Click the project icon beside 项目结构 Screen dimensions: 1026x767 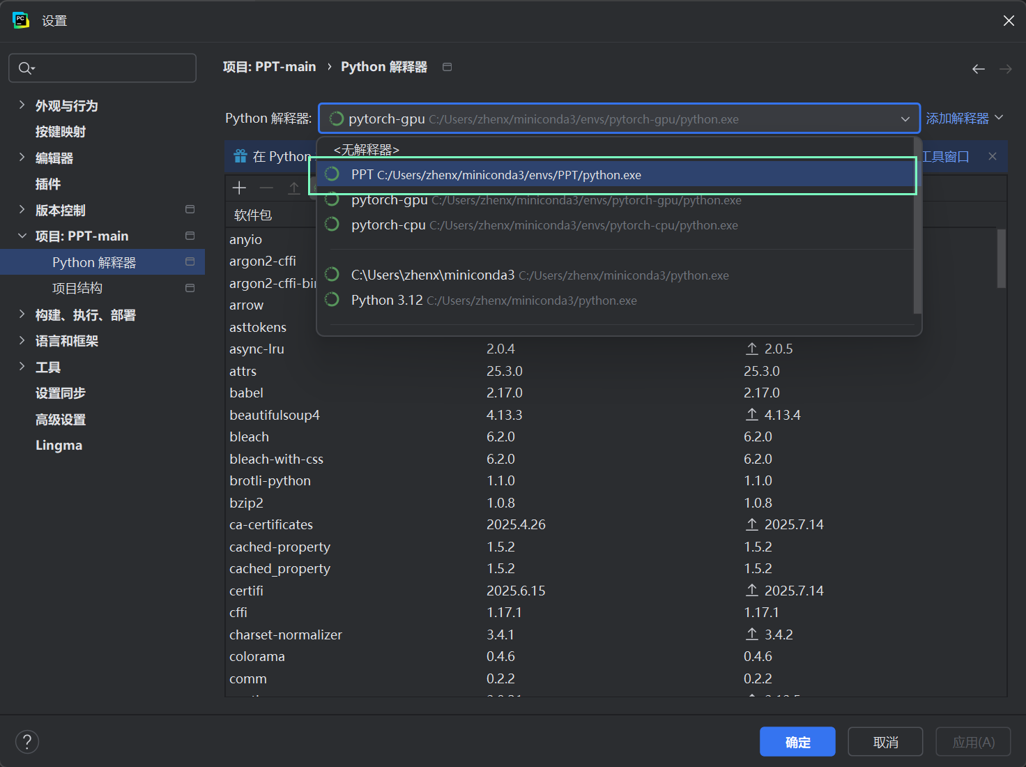(x=190, y=288)
